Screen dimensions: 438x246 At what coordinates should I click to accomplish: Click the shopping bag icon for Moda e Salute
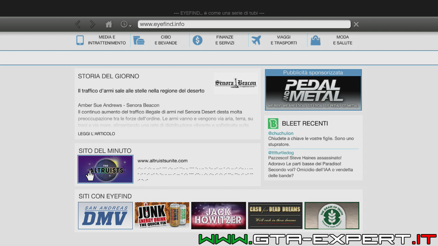click(315, 40)
